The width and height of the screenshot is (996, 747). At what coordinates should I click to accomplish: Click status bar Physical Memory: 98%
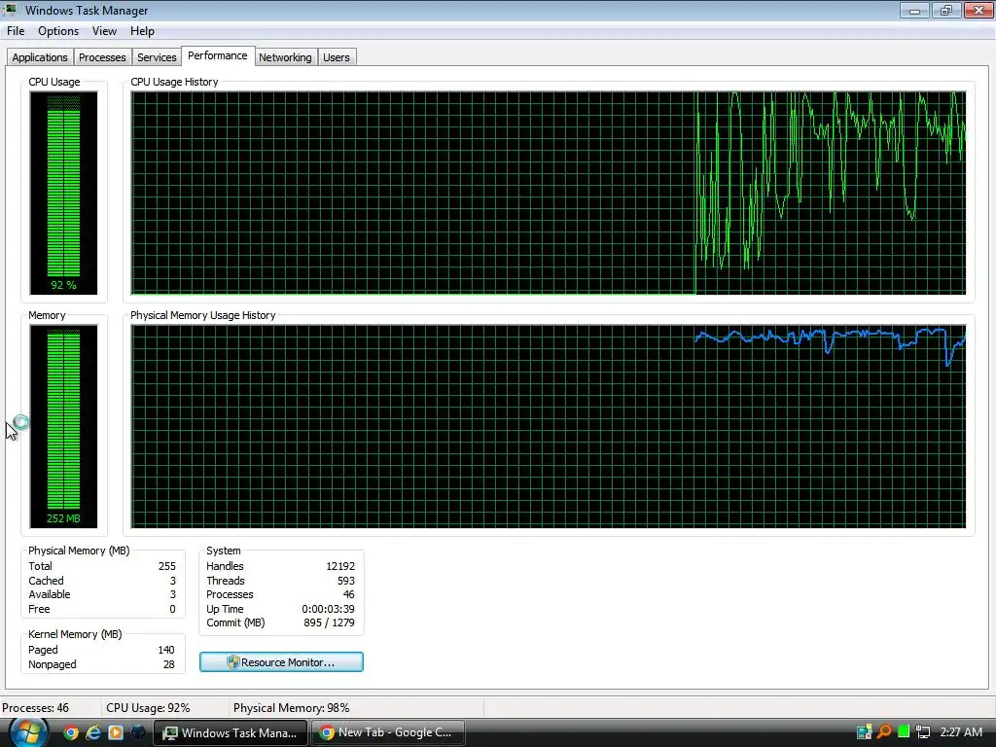click(x=292, y=708)
